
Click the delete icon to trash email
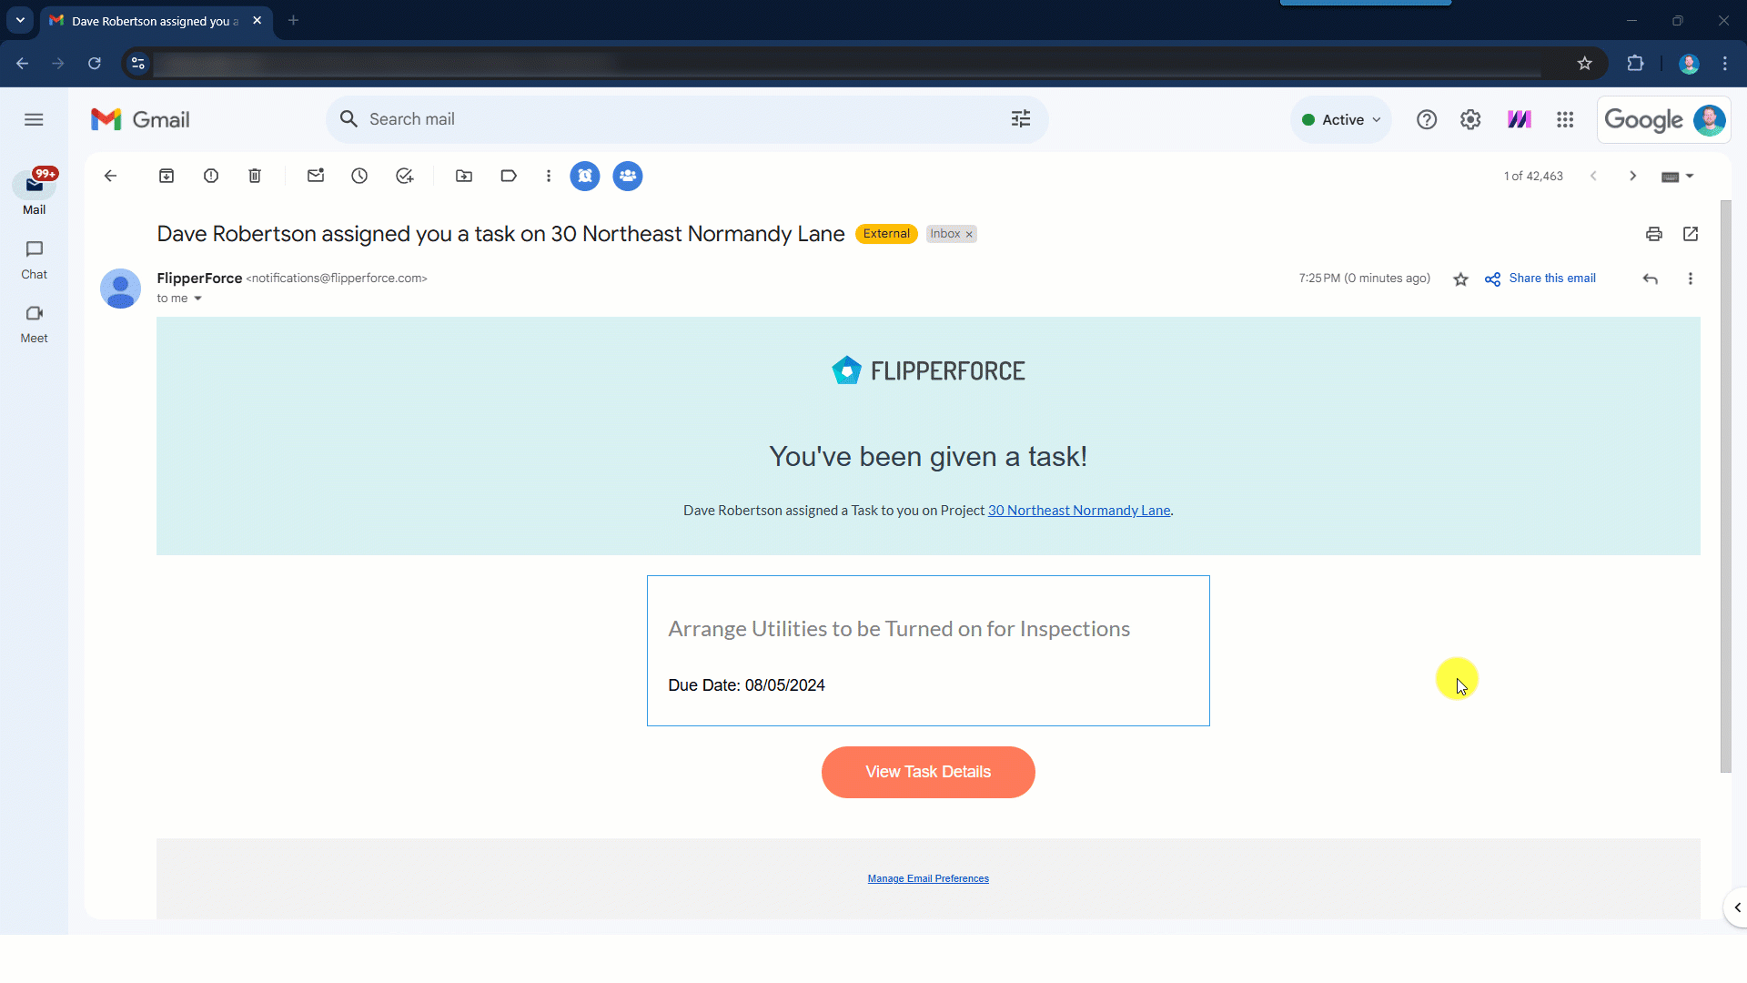(255, 177)
